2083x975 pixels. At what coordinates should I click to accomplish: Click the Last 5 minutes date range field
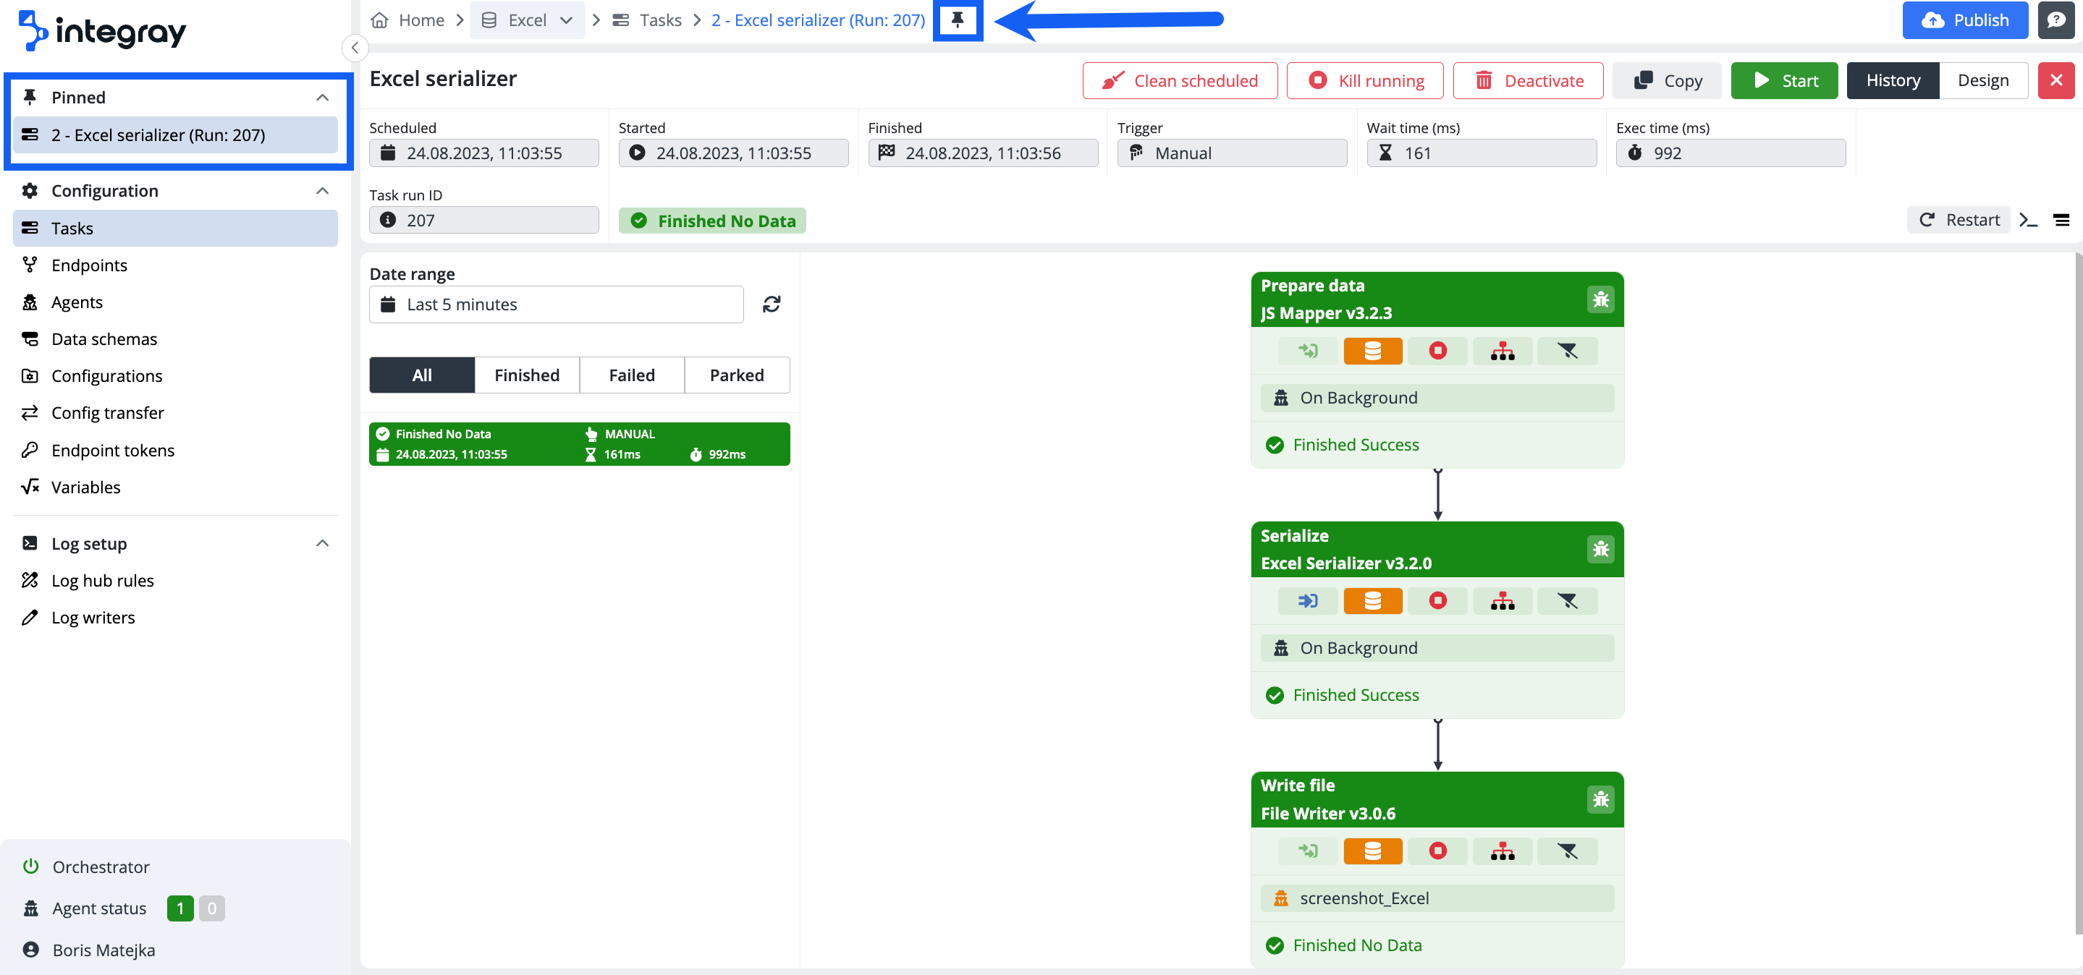(x=557, y=305)
